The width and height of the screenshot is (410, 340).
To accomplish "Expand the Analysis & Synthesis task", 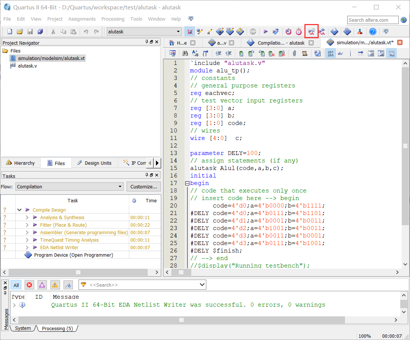I will tap(27, 217).
